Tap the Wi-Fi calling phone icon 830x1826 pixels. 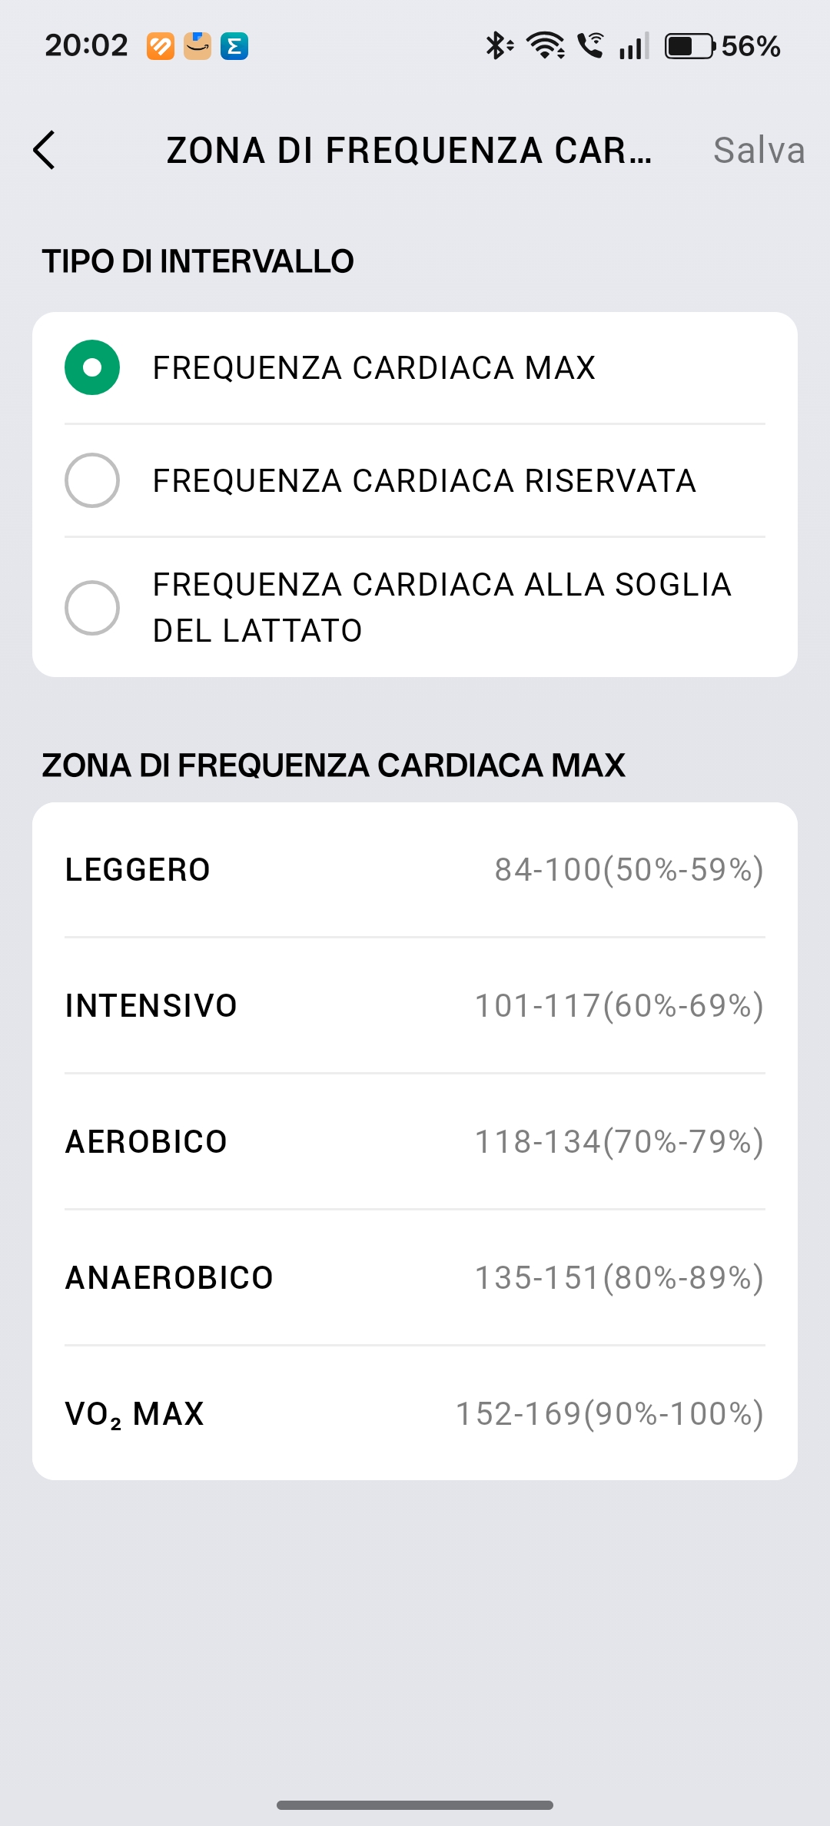[590, 46]
